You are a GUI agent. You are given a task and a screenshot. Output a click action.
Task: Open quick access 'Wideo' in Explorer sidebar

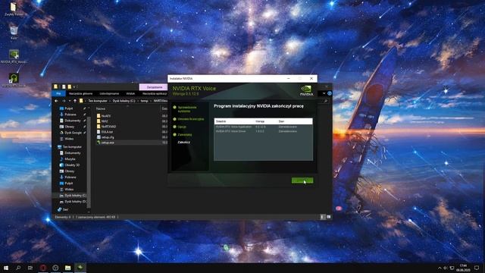(69, 139)
